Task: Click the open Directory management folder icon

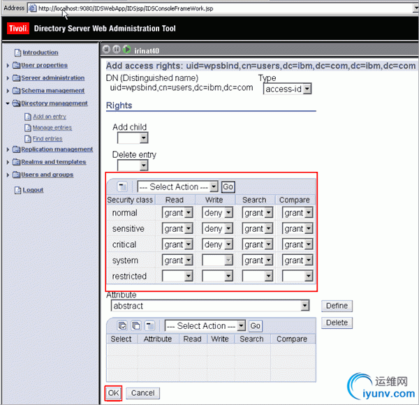Action: [16, 103]
